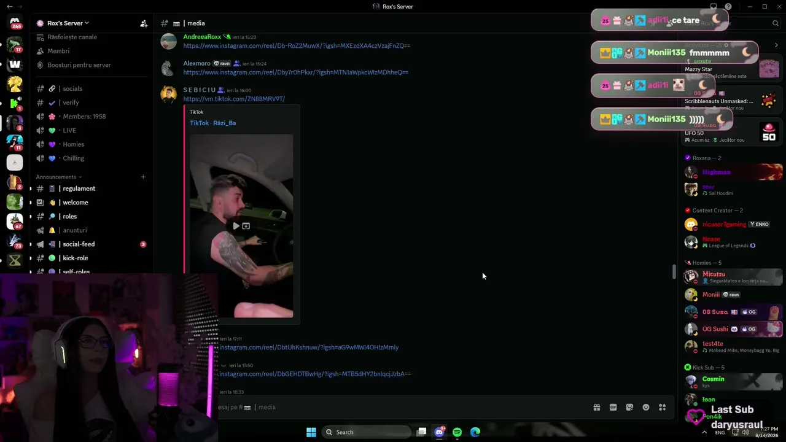Click the chat scrollbar thumb
The image size is (786, 442).
click(674, 271)
